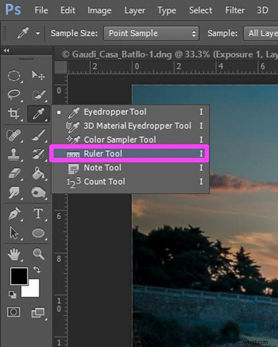The height and width of the screenshot is (347, 278).
Task: Select the Smudge tool
Action: click(x=14, y=192)
